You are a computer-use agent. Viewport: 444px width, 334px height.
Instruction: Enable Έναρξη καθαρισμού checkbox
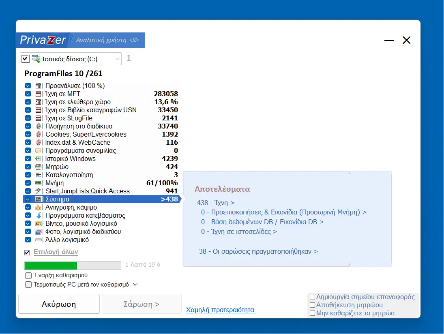(x=28, y=275)
